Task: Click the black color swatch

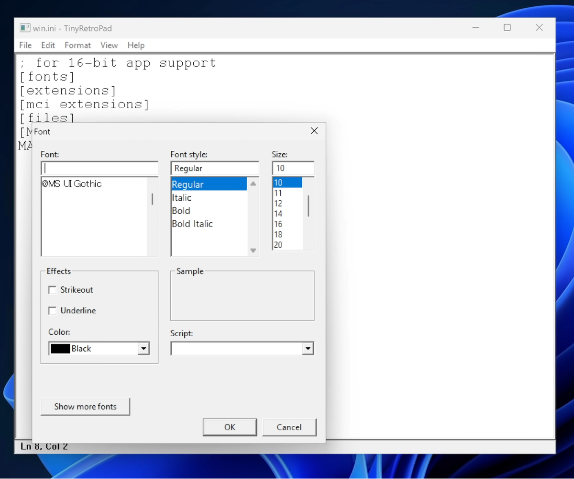Action: pos(60,349)
